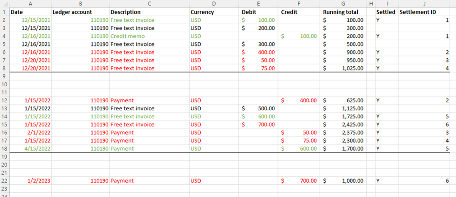Click the Settlement ID header cell
Viewport: 456px width, 197px height.
pyautogui.click(x=424, y=12)
